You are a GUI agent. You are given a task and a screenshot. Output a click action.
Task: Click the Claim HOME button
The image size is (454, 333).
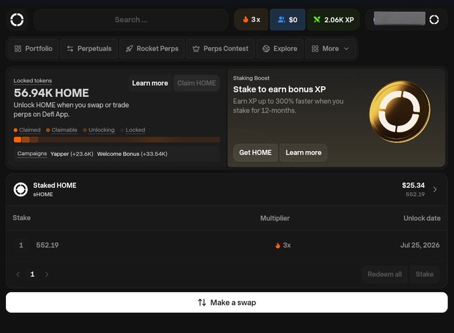197,83
